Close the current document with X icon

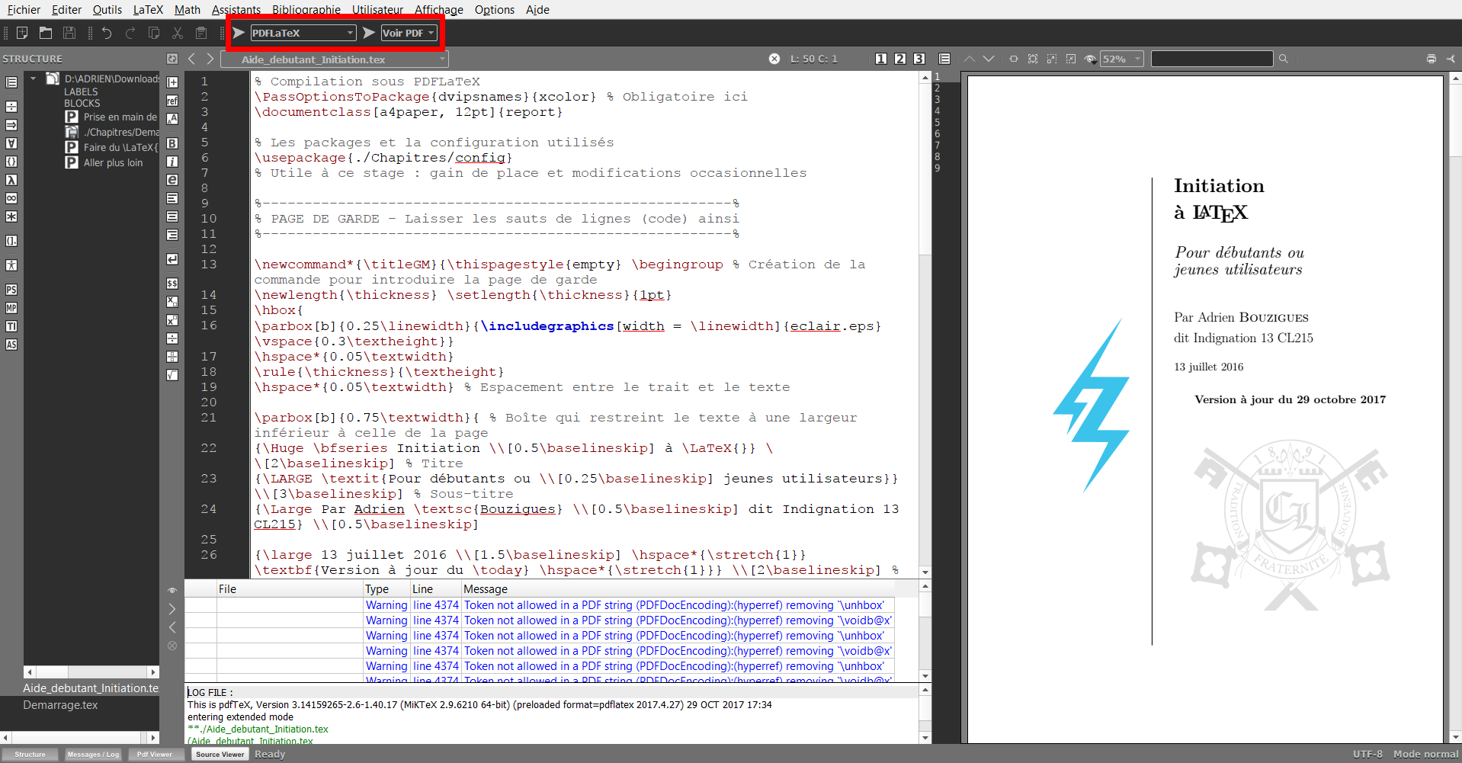(774, 59)
